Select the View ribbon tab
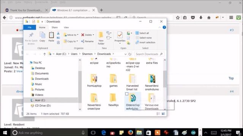243x136 pixels. (x=66, y=28)
